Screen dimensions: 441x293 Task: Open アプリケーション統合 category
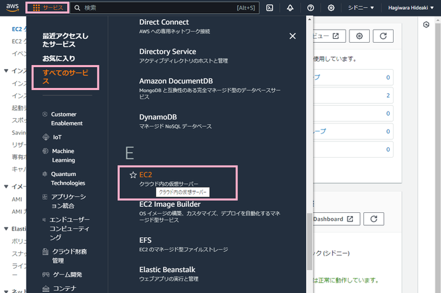tap(68, 201)
